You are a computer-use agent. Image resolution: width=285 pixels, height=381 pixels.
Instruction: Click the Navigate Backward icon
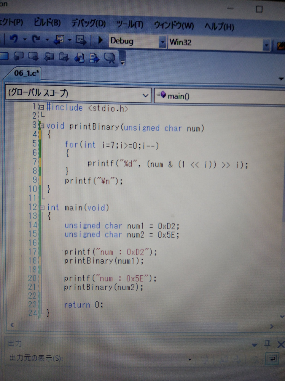59,40
